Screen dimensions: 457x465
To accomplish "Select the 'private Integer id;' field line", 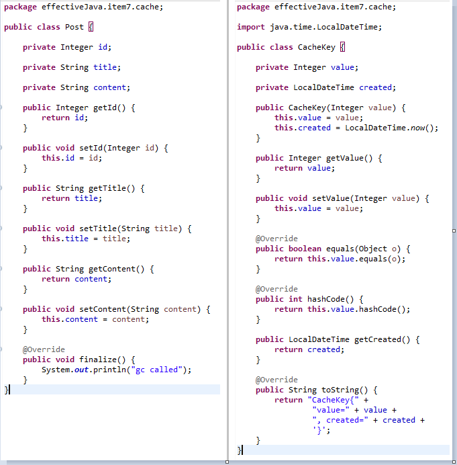I will coord(67,47).
